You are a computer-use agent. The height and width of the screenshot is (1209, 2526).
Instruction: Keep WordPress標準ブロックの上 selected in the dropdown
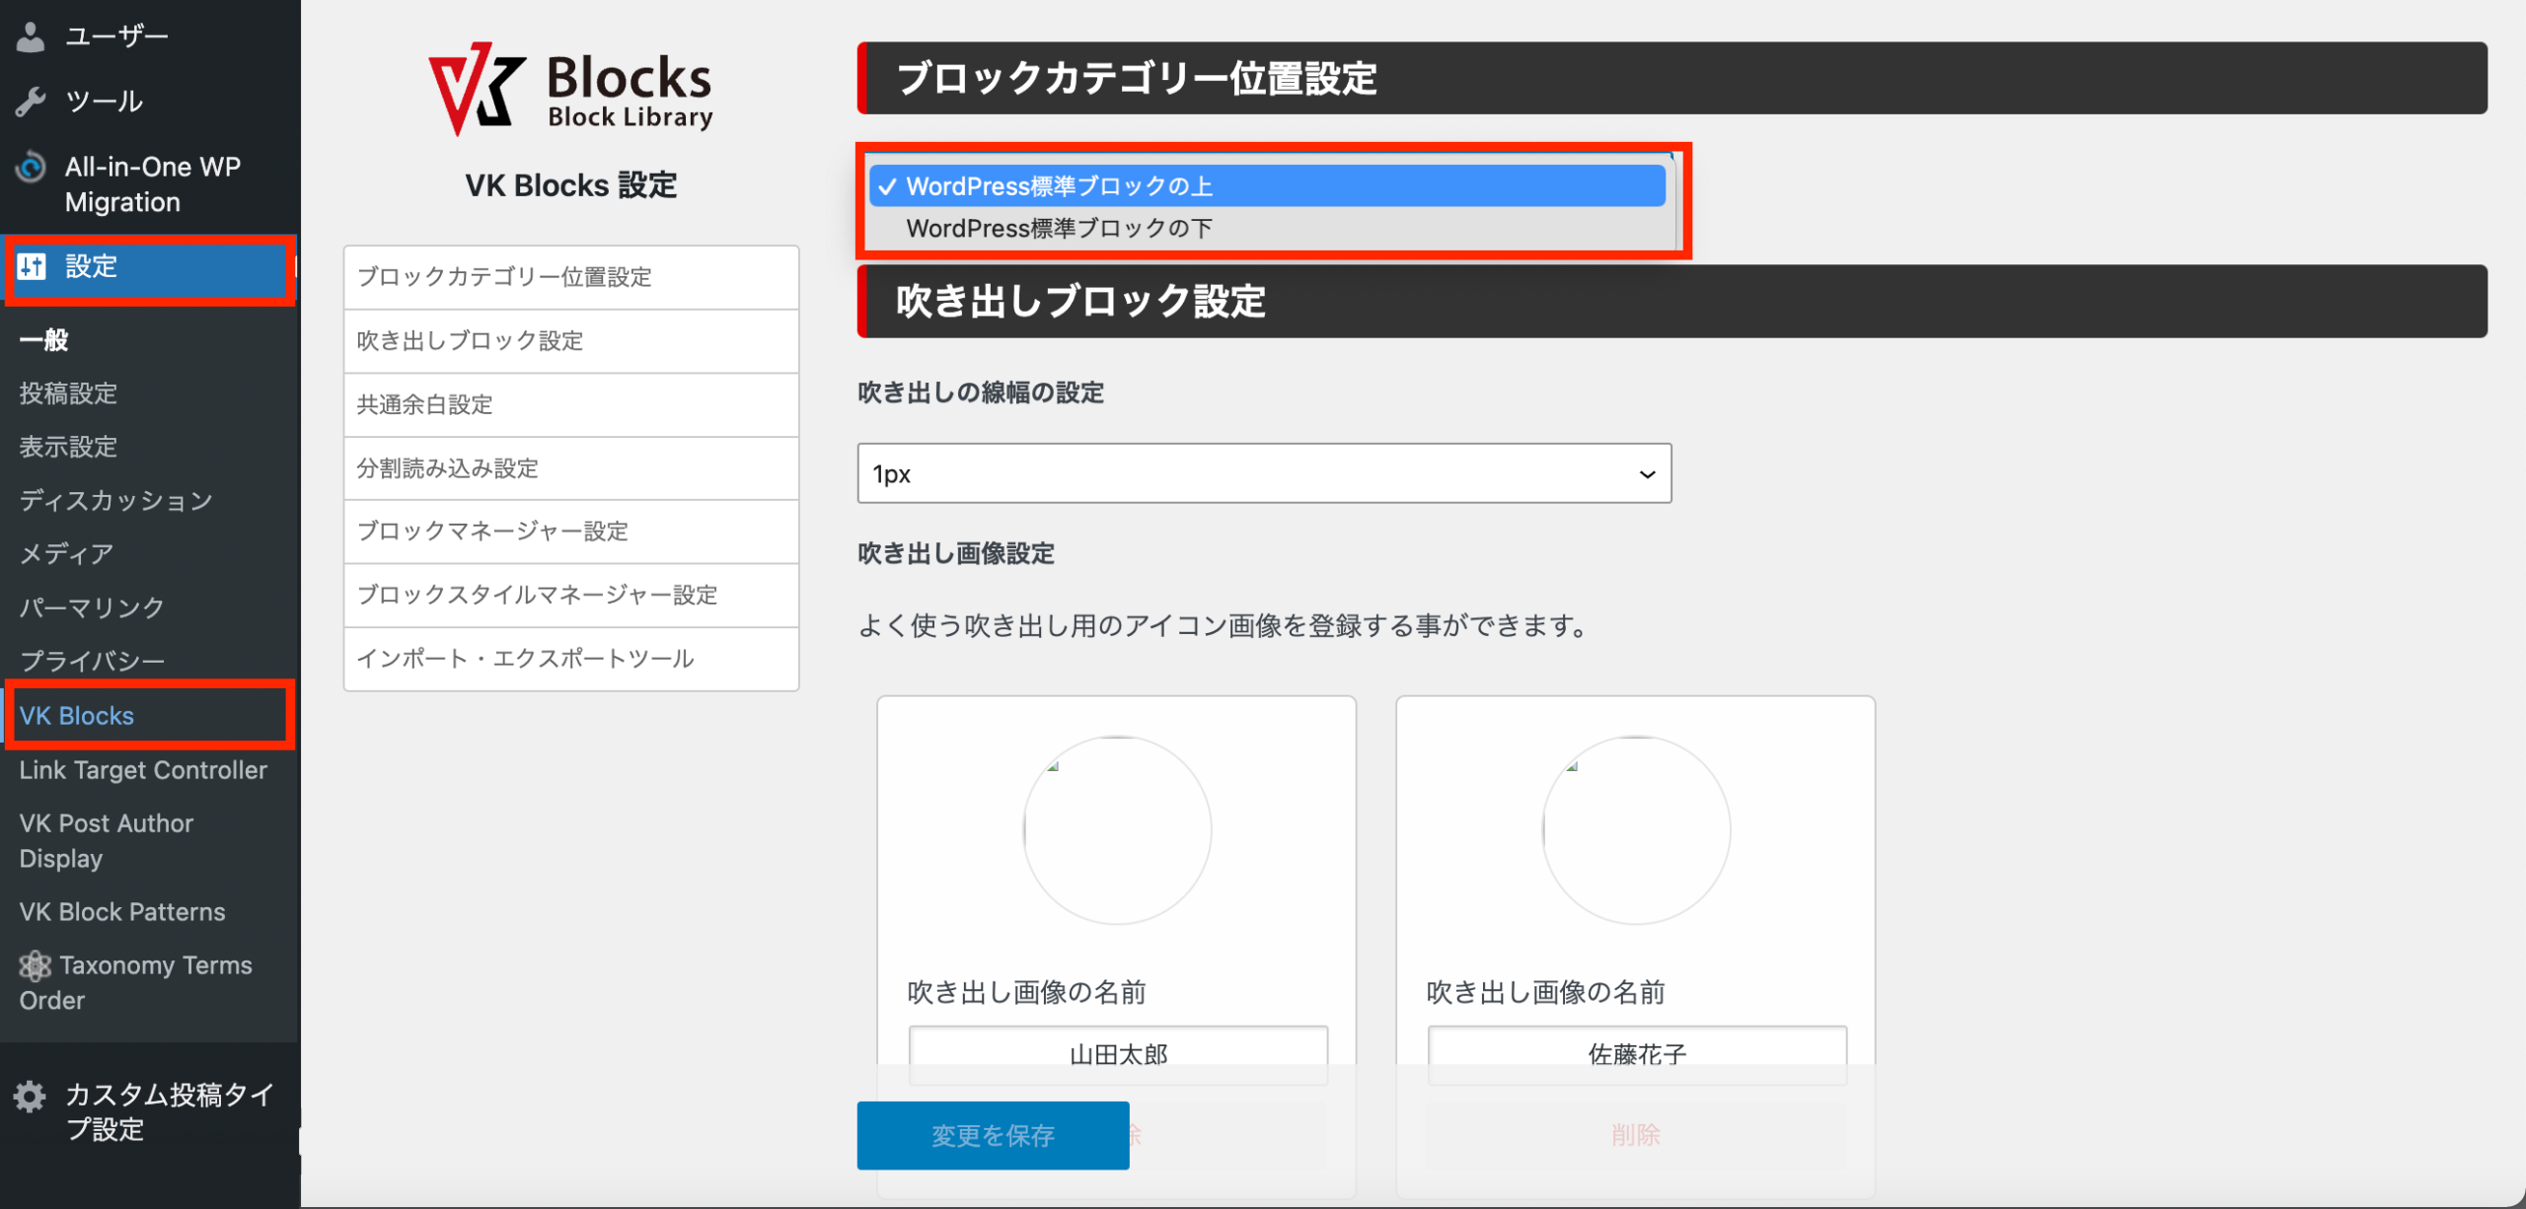coord(1059,185)
